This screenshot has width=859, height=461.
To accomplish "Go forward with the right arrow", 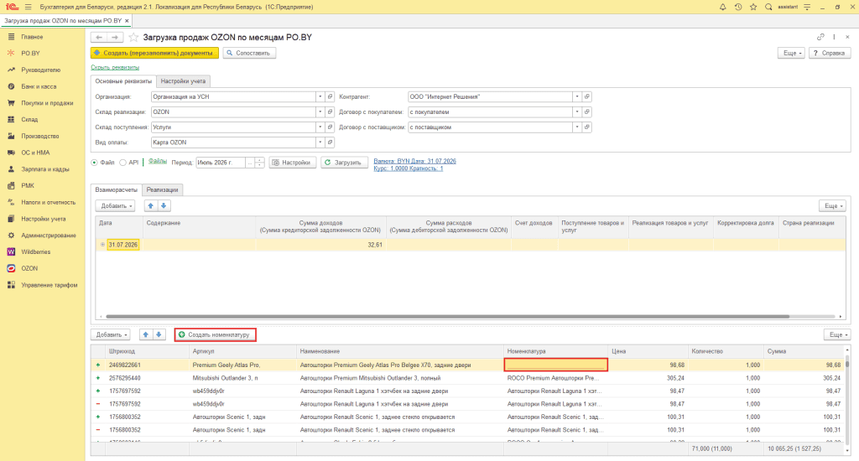I will pos(115,37).
